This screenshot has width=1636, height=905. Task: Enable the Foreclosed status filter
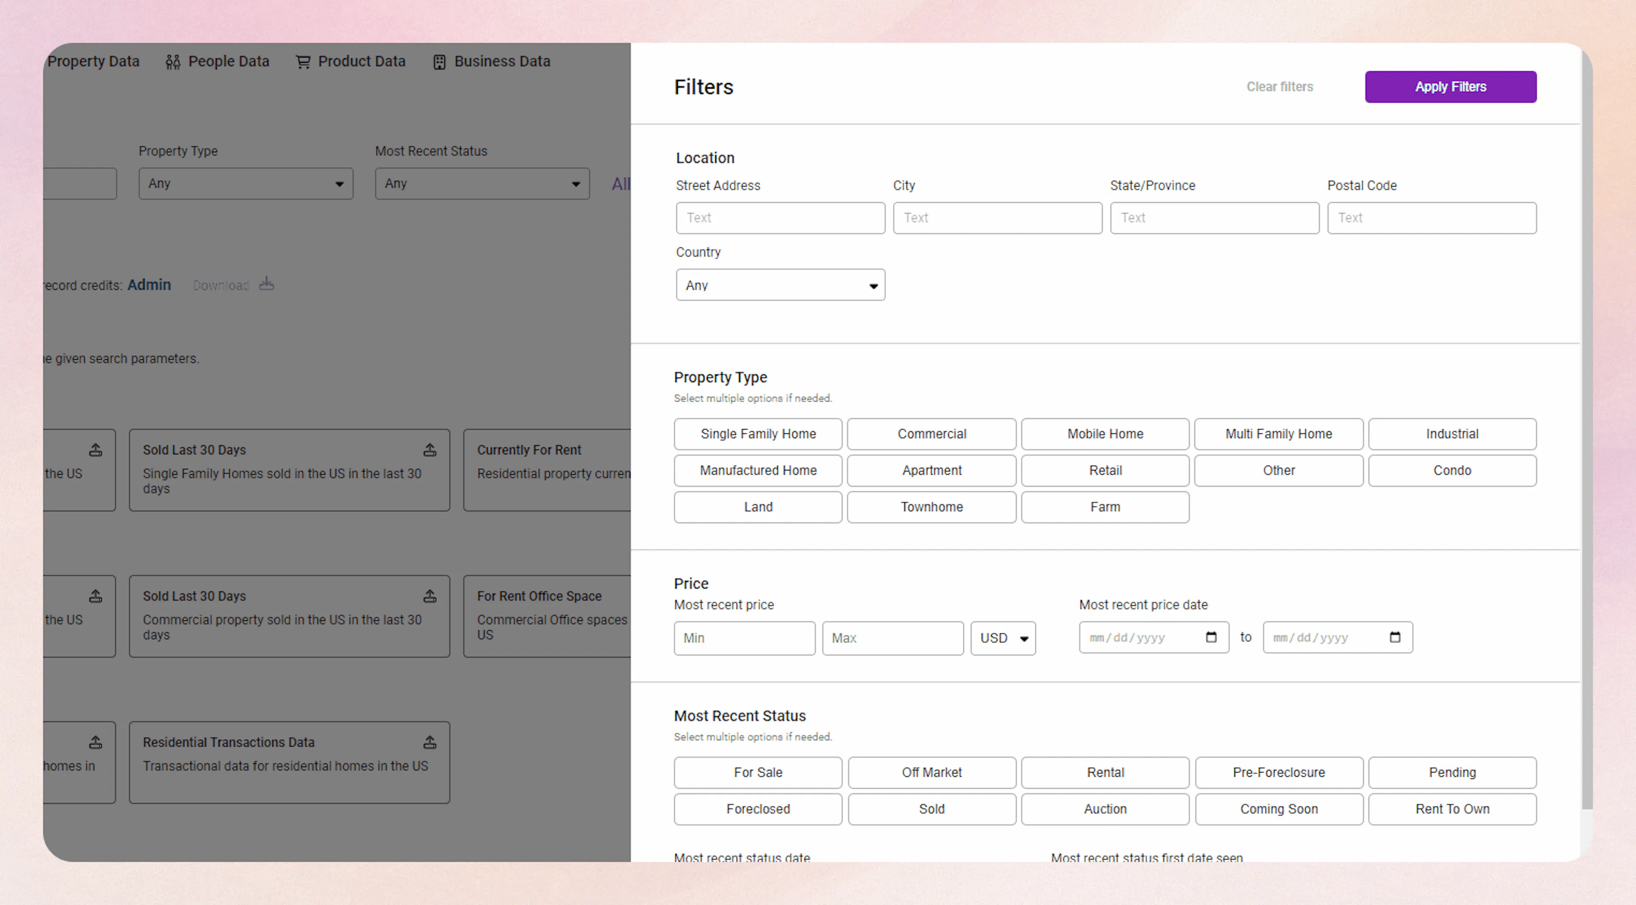point(758,808)
